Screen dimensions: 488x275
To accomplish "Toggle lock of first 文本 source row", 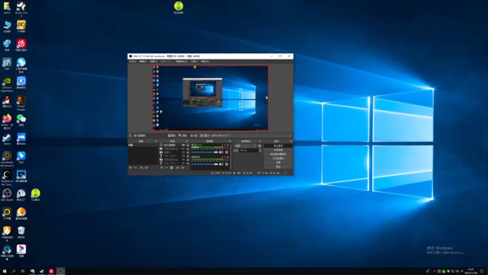I will (x=188, y=156).
